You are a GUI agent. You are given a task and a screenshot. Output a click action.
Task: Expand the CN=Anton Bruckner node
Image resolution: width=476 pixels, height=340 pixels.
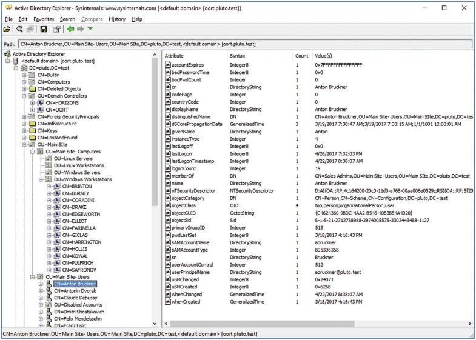41,284
